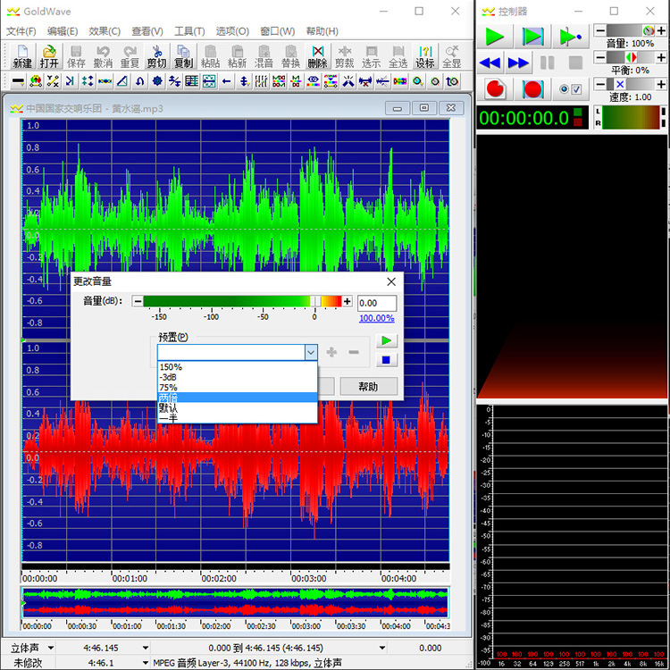Click the triangle Interpolate effect icon
The width and height of the screenshot is (670, 670).
[122, 81]
